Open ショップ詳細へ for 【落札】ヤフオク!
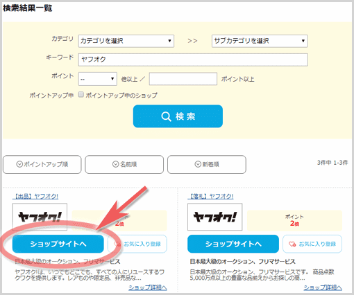 323,287
